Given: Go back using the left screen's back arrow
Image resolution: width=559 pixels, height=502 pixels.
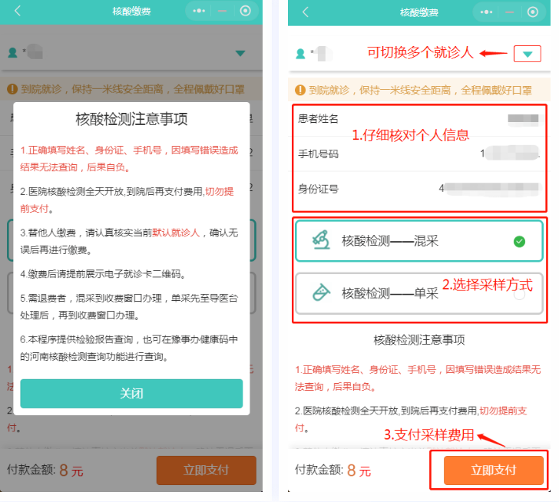Looking at the screenshot, I should tap(18, 11).
